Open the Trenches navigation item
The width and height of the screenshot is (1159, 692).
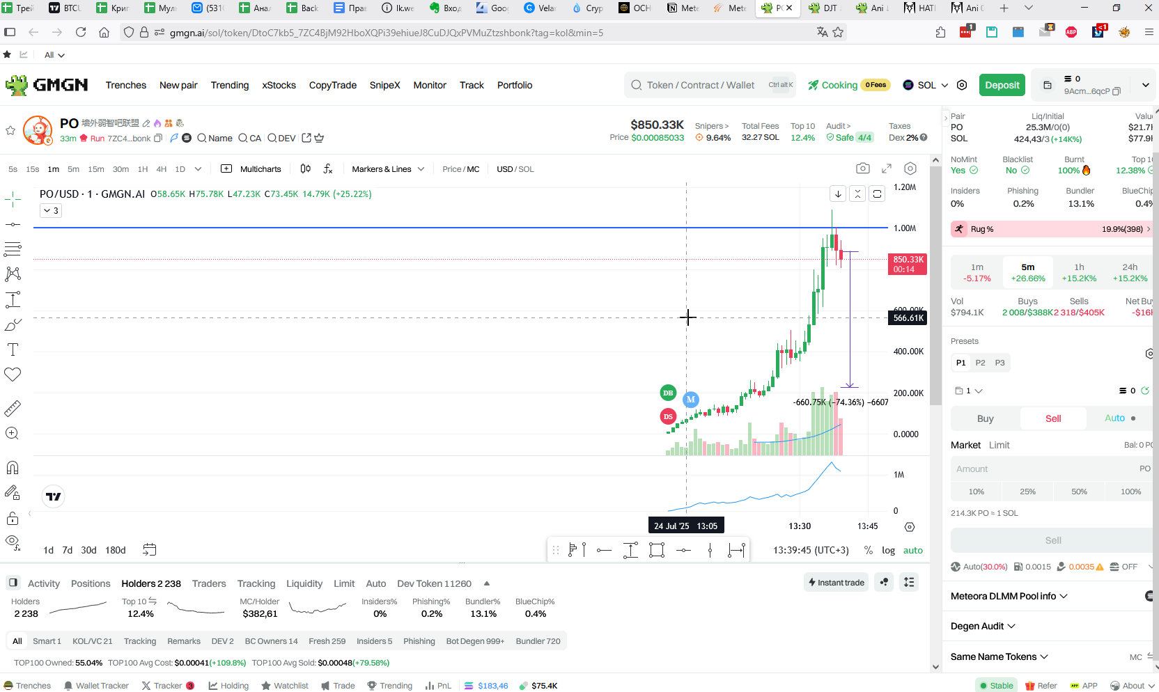point(126,85)
